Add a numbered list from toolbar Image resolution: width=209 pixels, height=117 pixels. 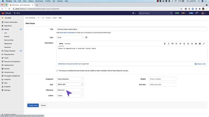188,44
